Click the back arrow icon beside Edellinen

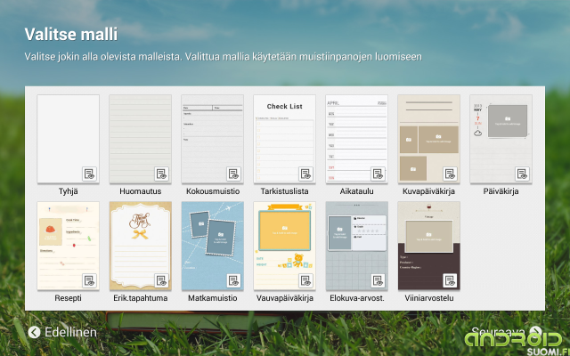(x=34, y=332)
